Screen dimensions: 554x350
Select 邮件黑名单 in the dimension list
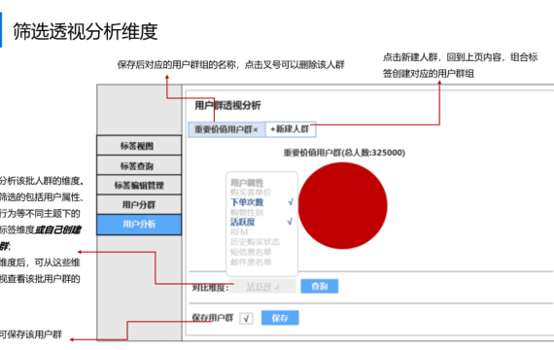[x=251, y=262]
